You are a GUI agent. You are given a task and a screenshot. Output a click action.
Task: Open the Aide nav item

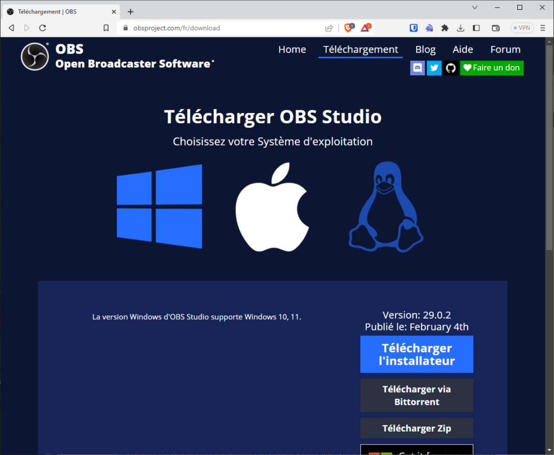point(463,49)
